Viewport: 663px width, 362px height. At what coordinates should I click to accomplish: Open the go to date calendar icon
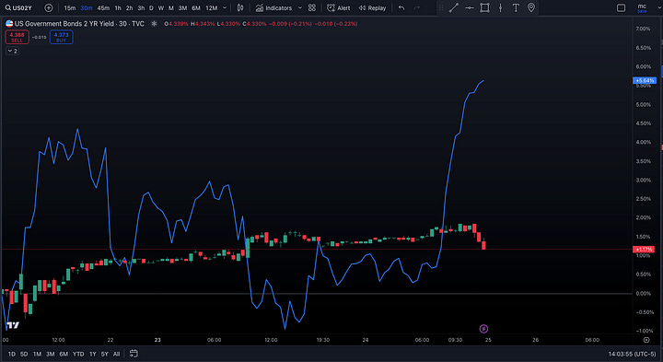click(134, 354)
